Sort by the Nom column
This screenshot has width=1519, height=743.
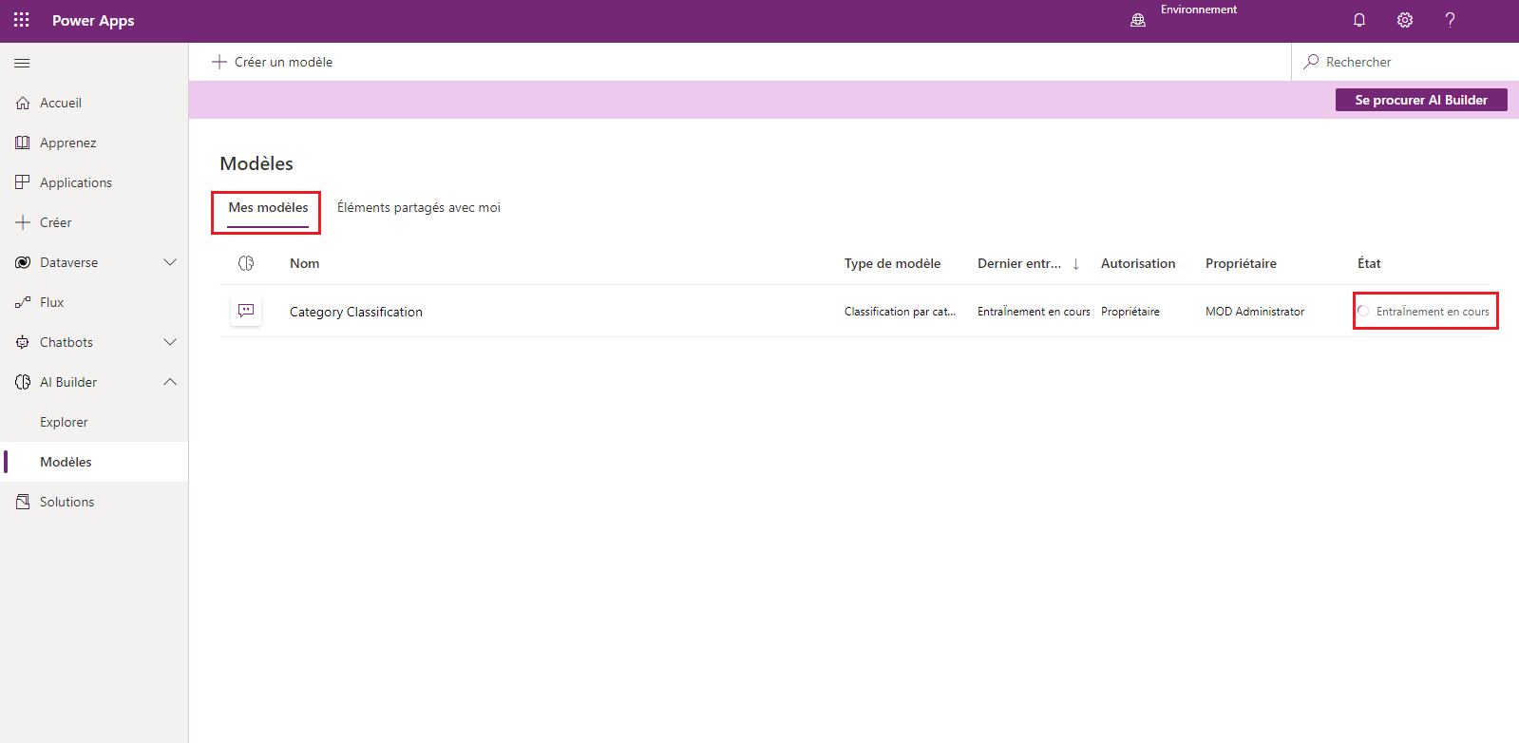305,263
